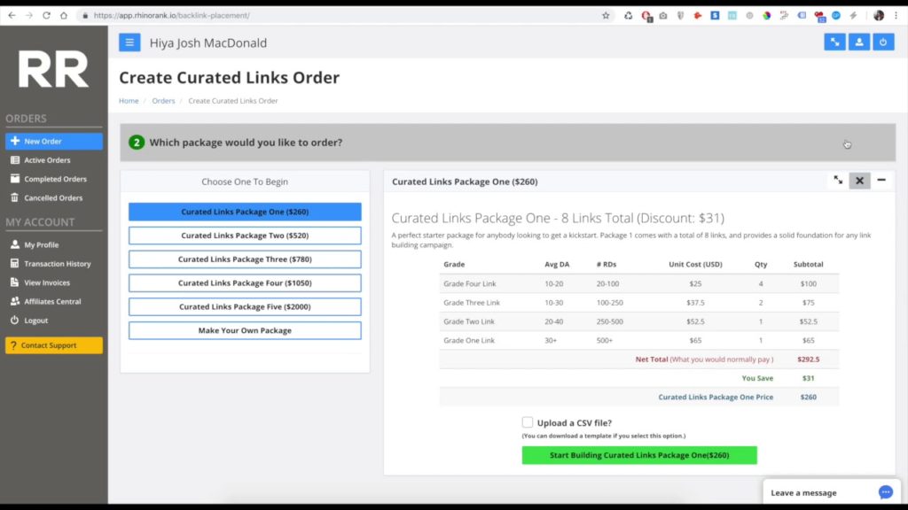This screenshot has height=510, width=908.
Task: Go to View Invoices
Action: tap(47, 282)
